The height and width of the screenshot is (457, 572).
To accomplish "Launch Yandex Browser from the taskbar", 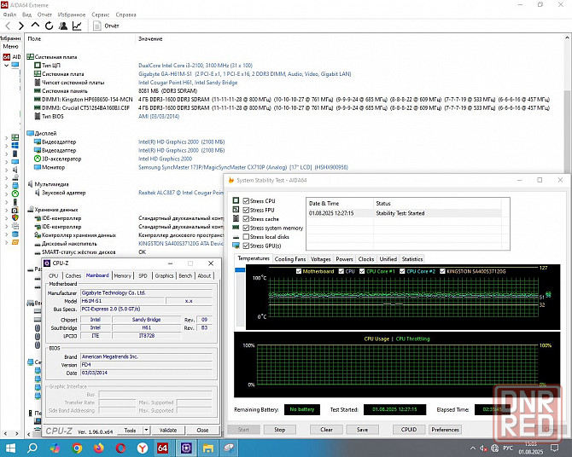I will coord(143,448).
